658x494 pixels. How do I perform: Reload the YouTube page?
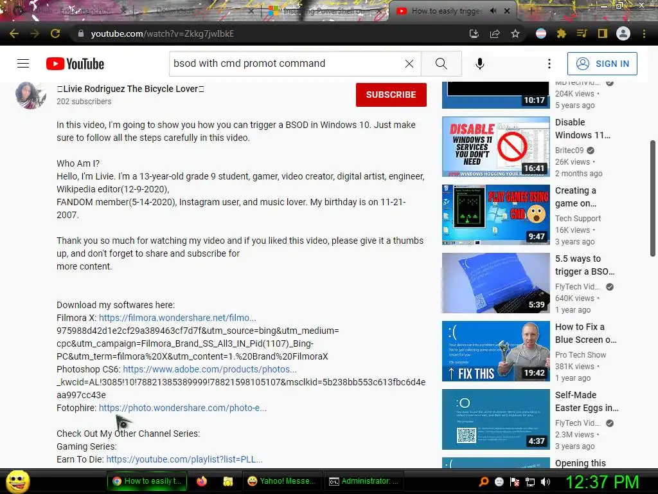pyautogui.click(x=55, y=33)
